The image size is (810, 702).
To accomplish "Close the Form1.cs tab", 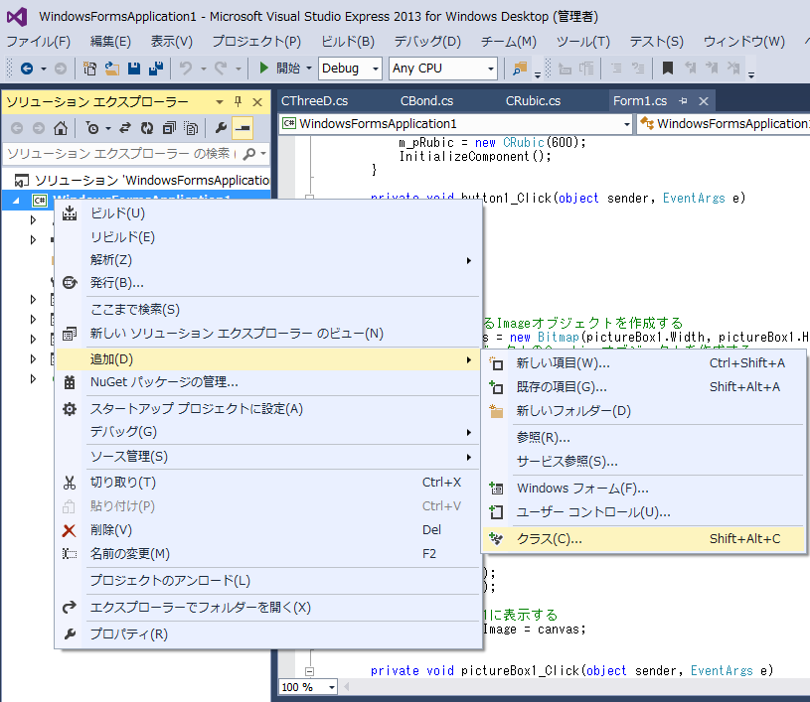I will coord(704,101).
